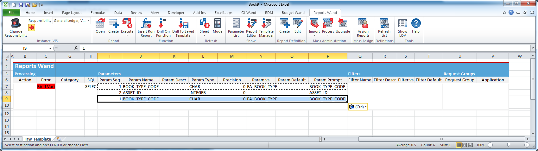Screen dimensions: 538x151
Task: Switch to the Home tab
Action: (x=30, y=13)
